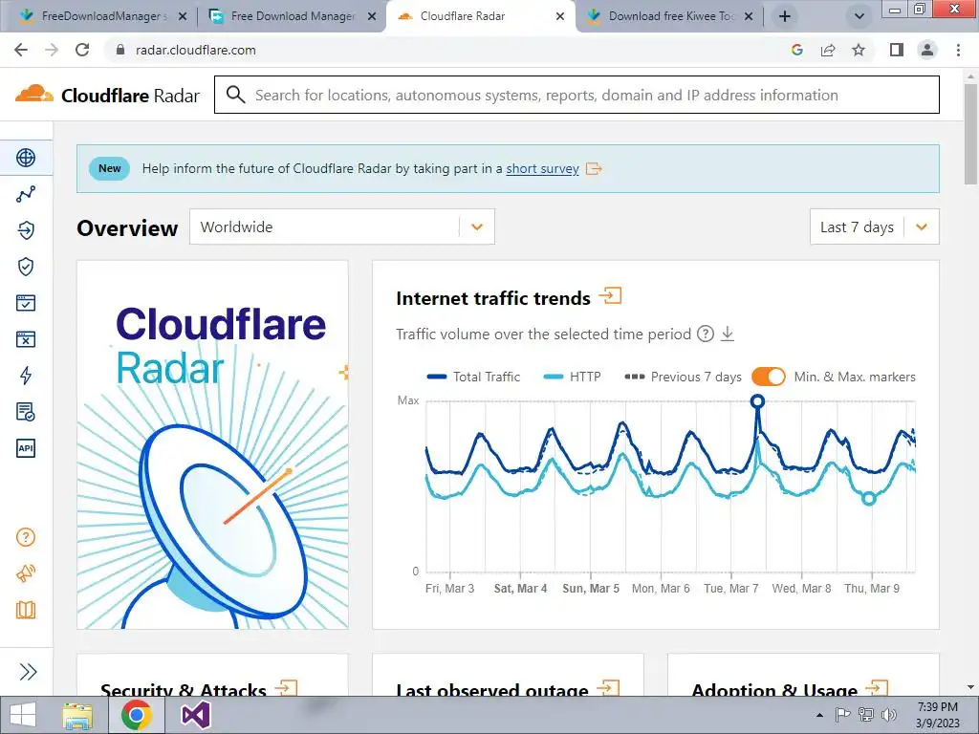Open the sidebar window-with-X icon
This screenshot has width=979, height=734.
pos(26,339)
